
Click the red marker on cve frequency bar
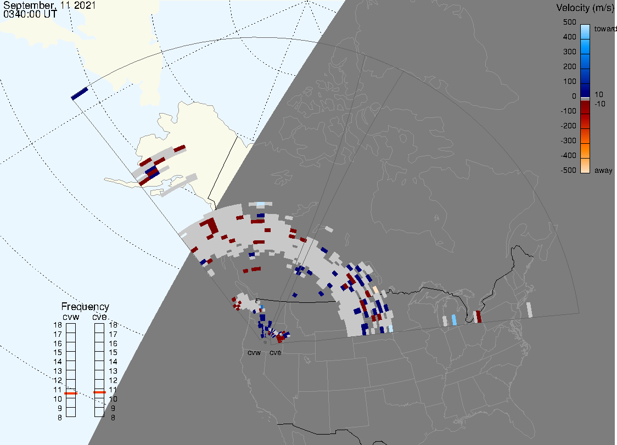pyautogui.click(x=99, y=392)
